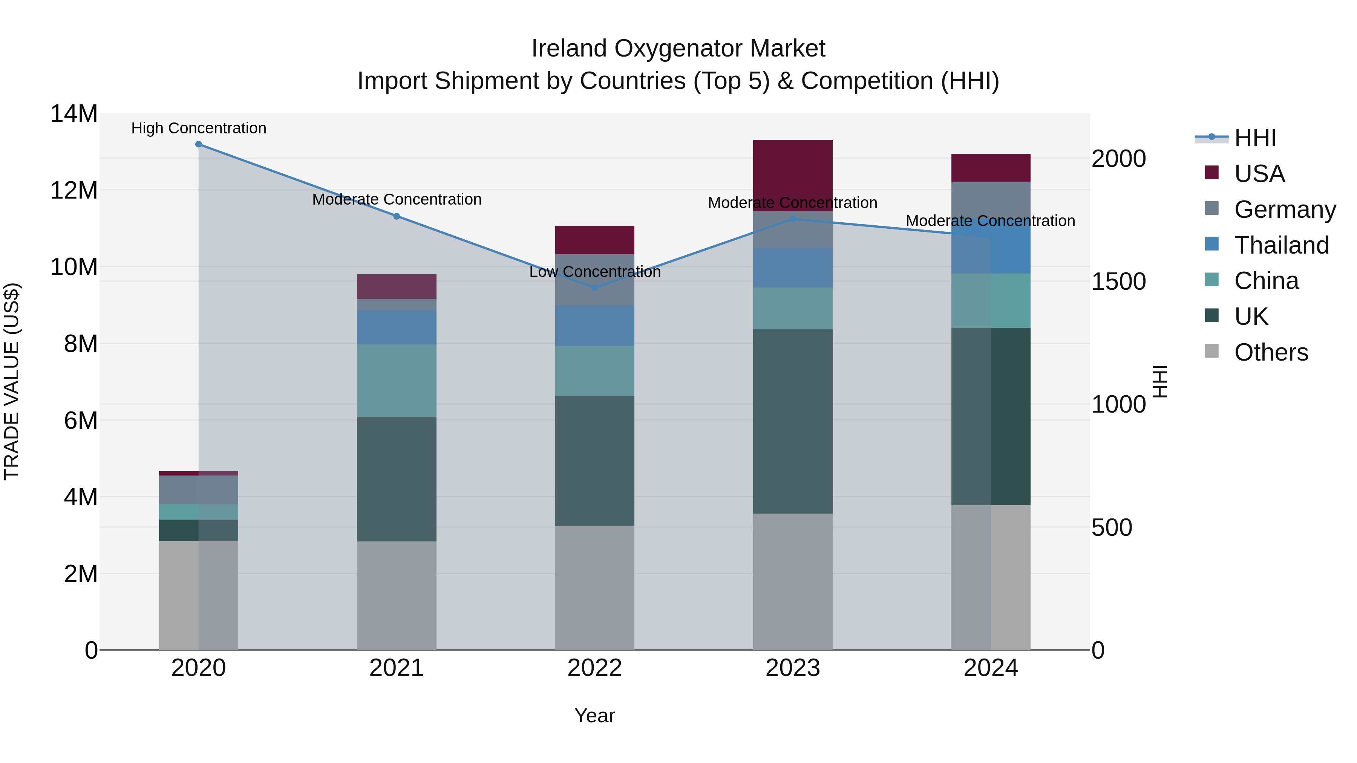Click the Others segment of 2024 bar
Screen dimensions: 1357x763
(x=991, y=578)
